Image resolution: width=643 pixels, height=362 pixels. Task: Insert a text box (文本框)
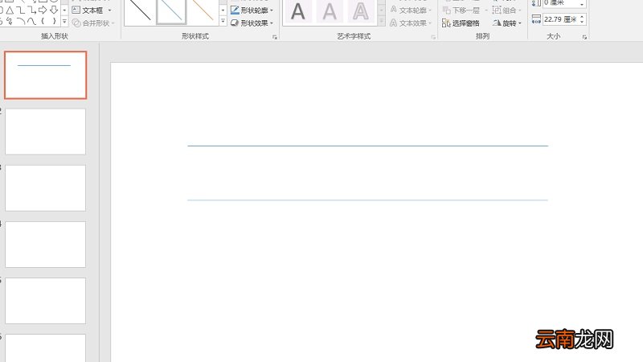coord(88,10)
